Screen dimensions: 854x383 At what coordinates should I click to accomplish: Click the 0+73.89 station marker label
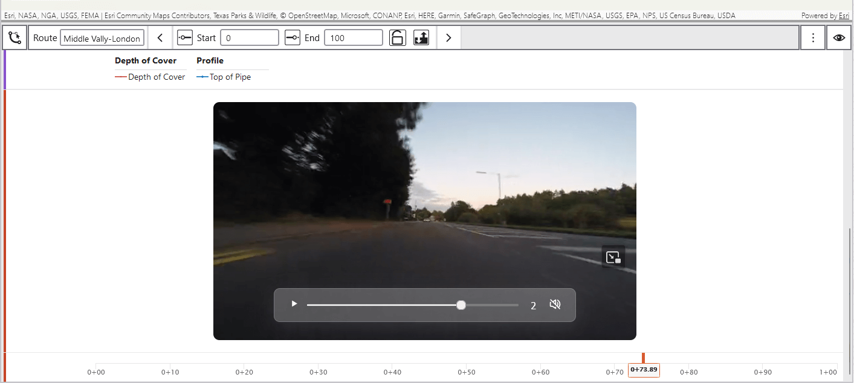(644, 370)
